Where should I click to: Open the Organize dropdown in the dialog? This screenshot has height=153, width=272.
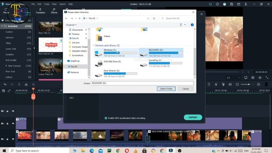coord(71,25)
